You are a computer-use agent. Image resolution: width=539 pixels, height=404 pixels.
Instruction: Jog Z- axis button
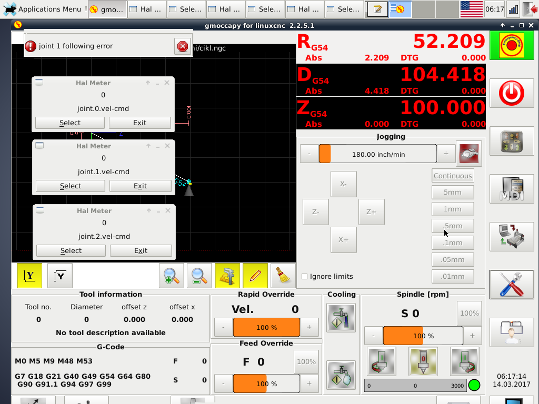(316, 212)
